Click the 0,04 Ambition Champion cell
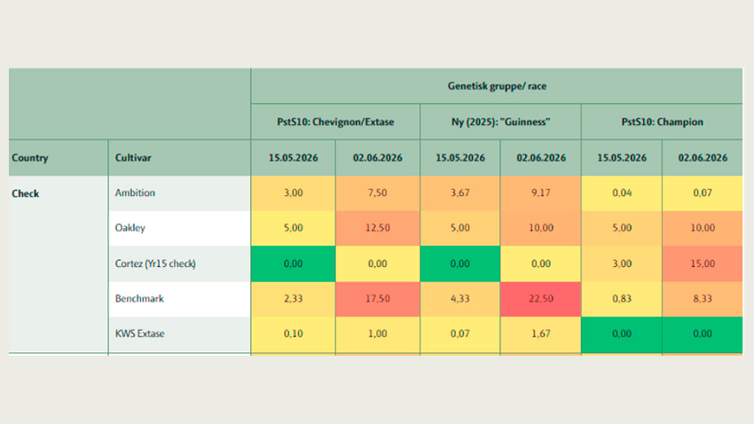 point(622,192)
